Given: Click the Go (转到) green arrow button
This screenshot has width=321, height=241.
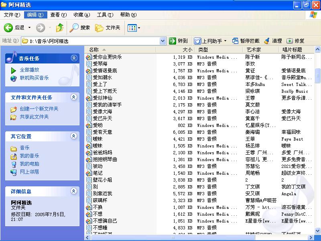Looking at the screenshot, I should coord(173,41).
